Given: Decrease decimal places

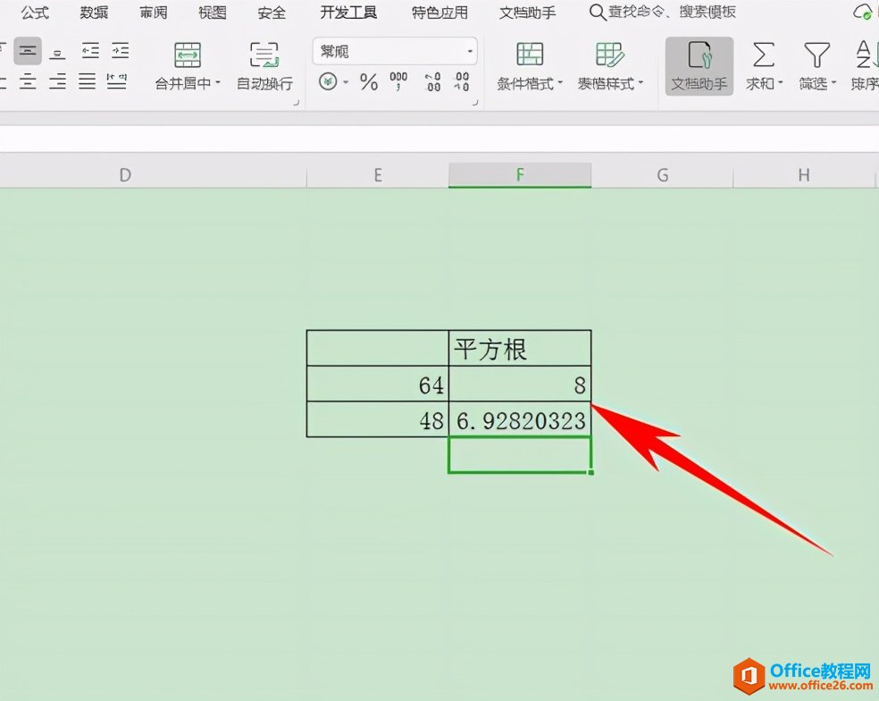Looking at the screenshot, I should tap(461, 82).
